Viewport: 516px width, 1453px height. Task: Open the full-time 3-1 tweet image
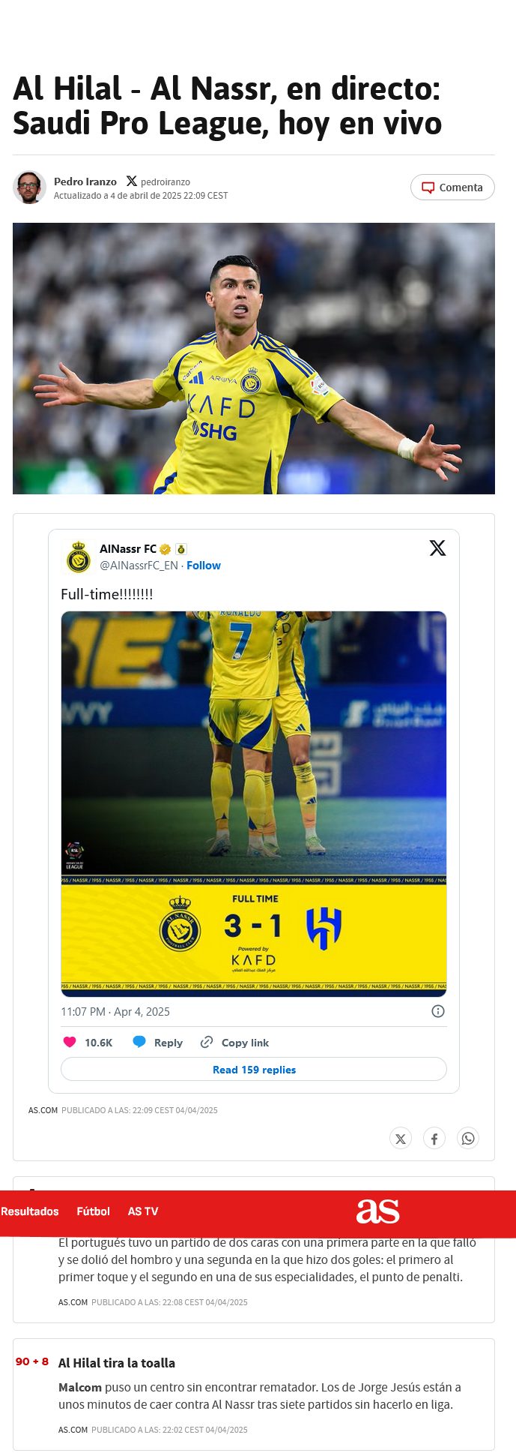(x=254, y=803)
